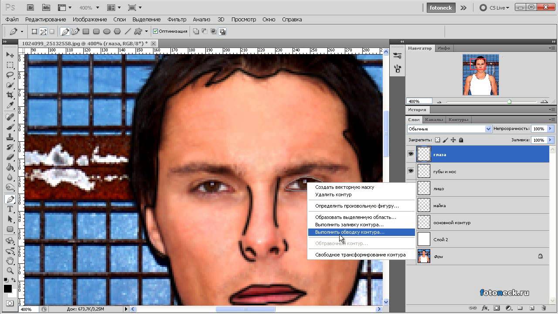Select the Paint Bucket tool
Image resolution: width=558 pixels, height=314 pixels.
click(10, 167)
